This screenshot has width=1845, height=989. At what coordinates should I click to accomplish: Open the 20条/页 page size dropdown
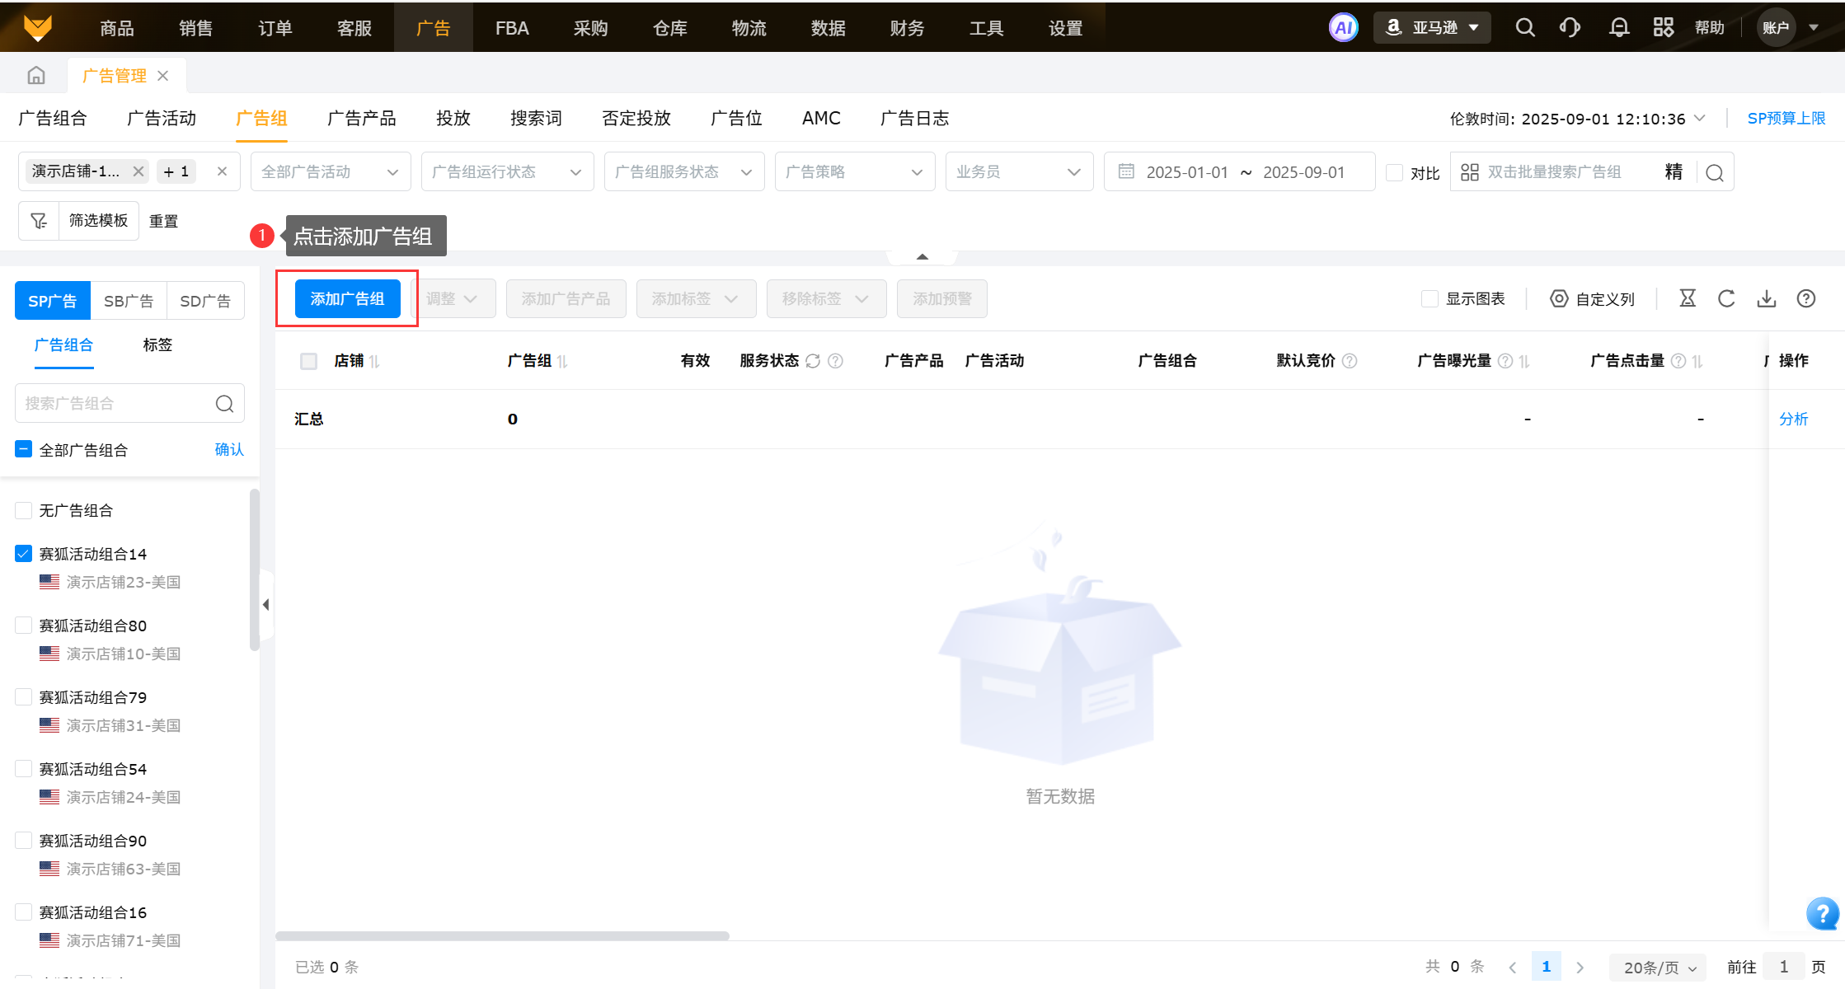[1659, 967]
